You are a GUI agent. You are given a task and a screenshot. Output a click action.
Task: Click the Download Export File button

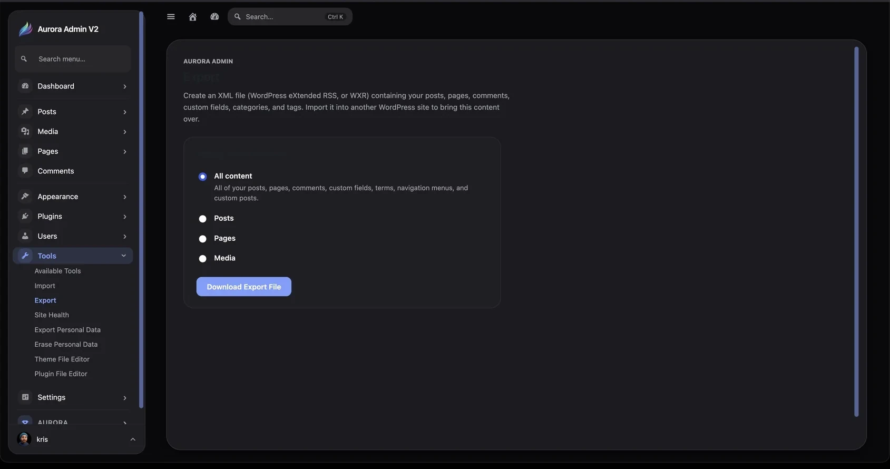(x=244, y=287)
